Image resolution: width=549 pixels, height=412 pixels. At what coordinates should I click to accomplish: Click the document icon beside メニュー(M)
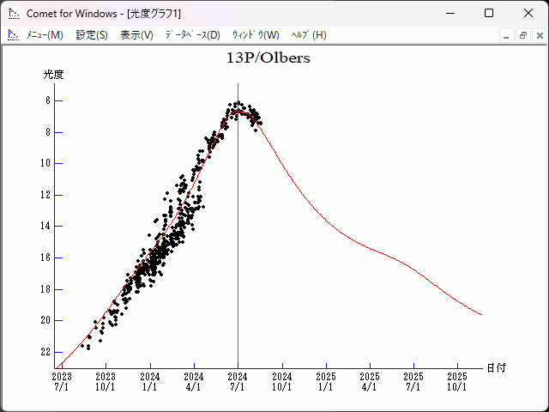(14, 35)
